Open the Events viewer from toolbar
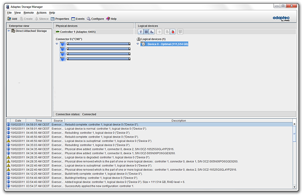302x195 pixels. pyautogui.click(x=78, y=19)
